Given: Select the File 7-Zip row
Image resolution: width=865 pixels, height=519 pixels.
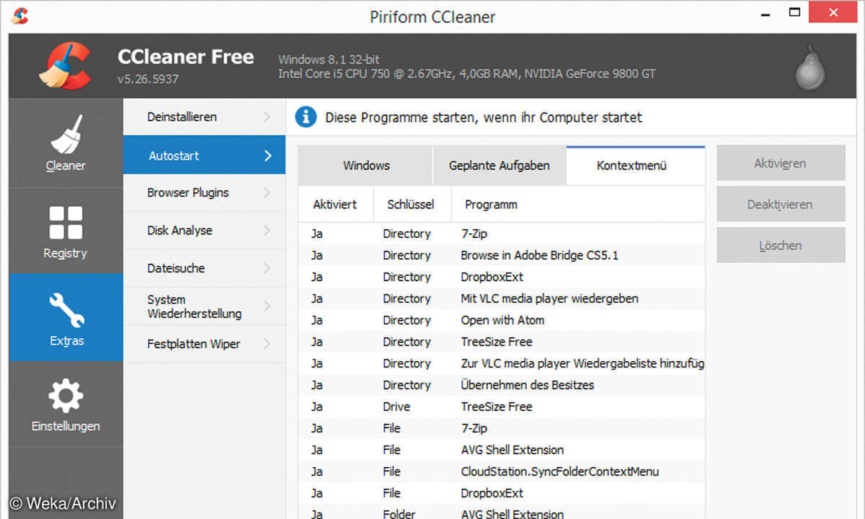Looking at the screenshot, I should (x=502, y=428).
